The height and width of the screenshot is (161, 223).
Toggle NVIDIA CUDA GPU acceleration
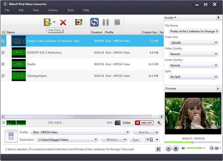tap(124, 123)
